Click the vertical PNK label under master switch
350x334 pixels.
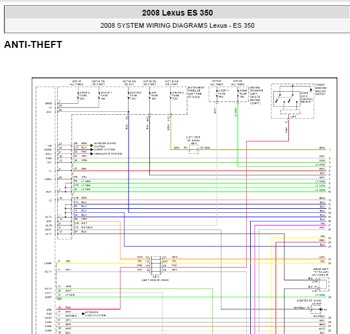[x=287, y=130]
